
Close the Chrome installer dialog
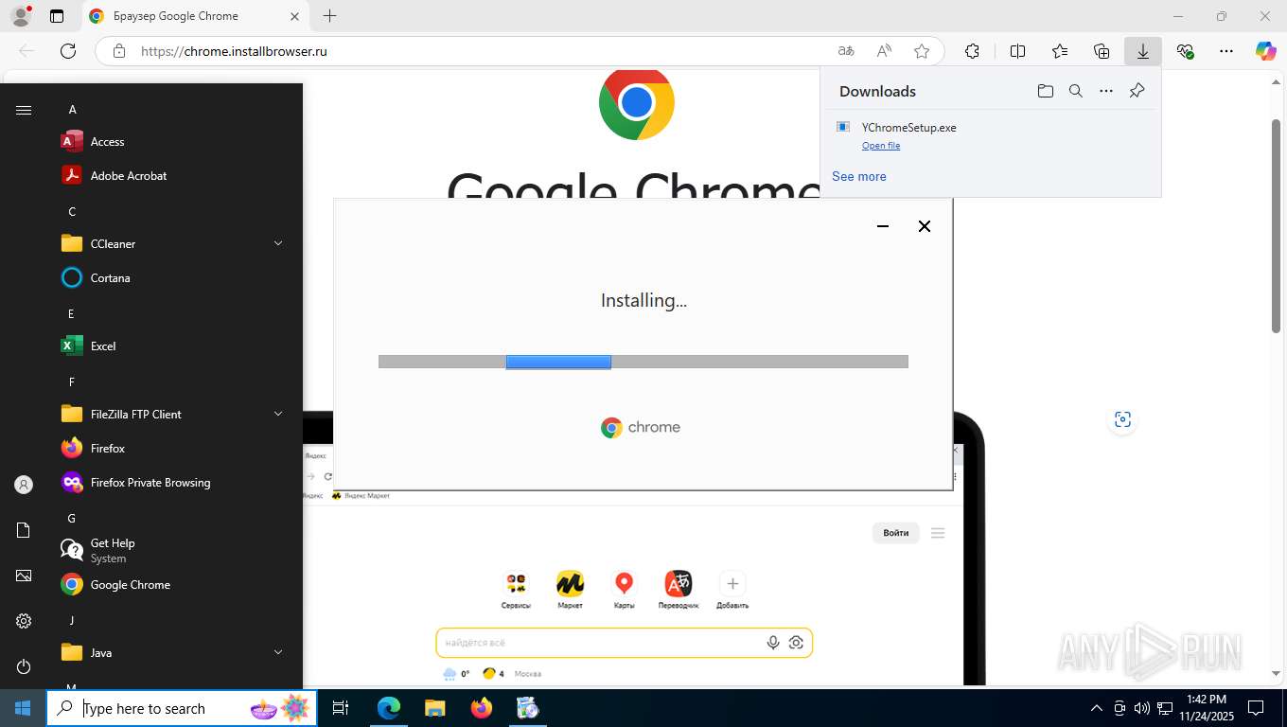tap(925, 226)
